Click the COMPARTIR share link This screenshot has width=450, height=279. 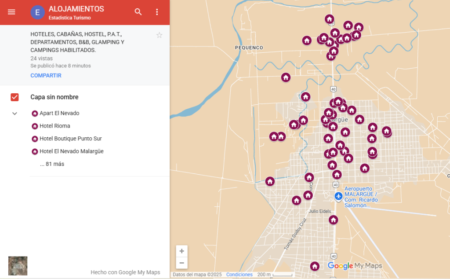(x=46, y=76)
